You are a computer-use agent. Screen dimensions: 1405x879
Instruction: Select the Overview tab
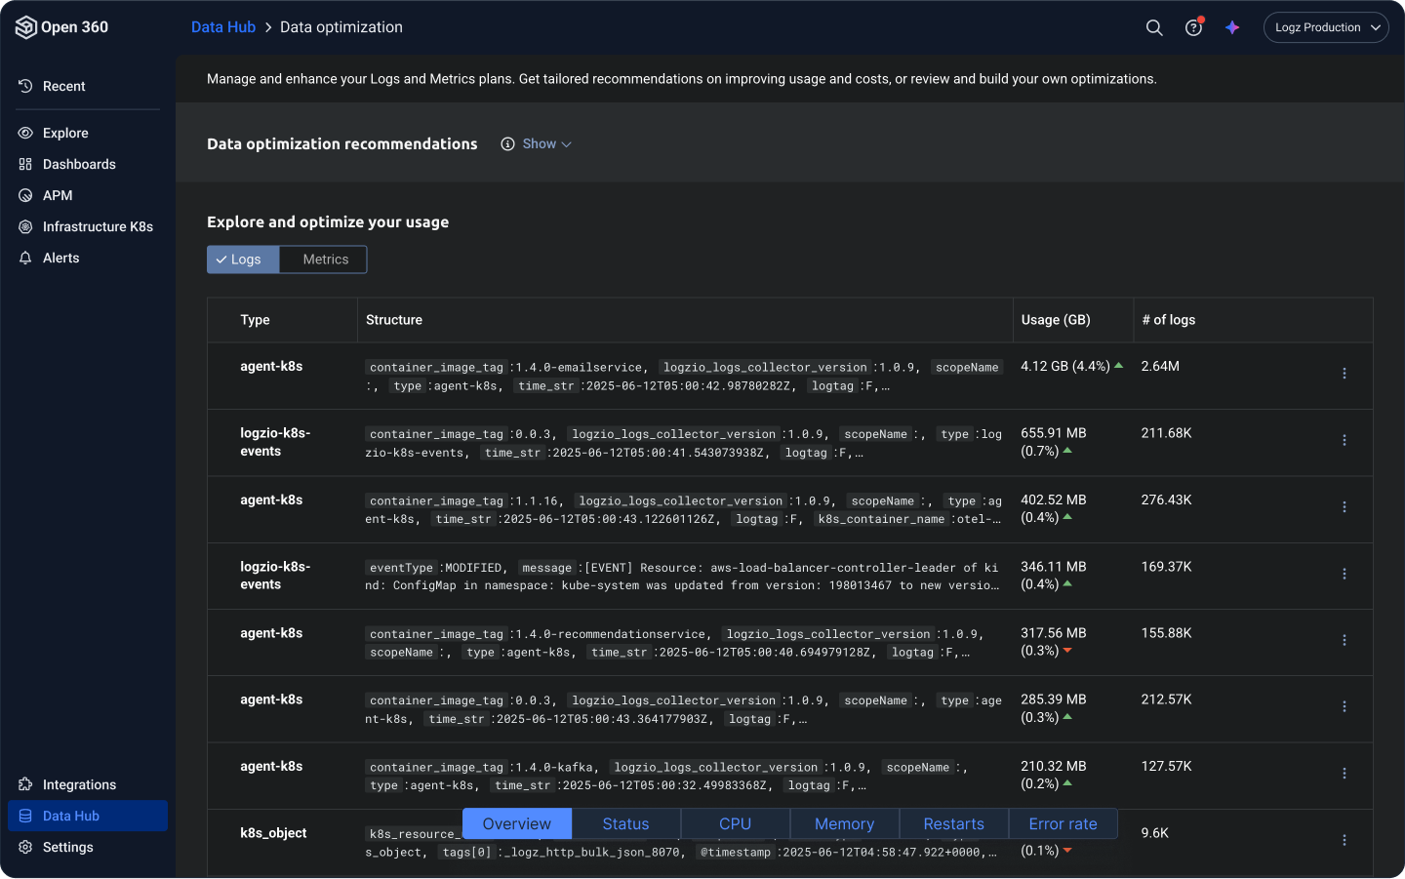click(x=517, y=823)
